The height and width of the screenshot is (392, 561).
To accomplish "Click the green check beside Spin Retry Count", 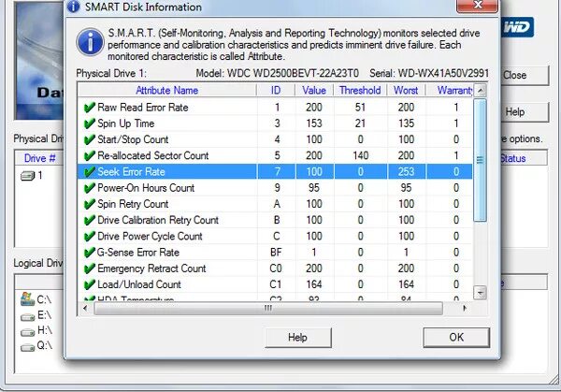I will [89, 204].
